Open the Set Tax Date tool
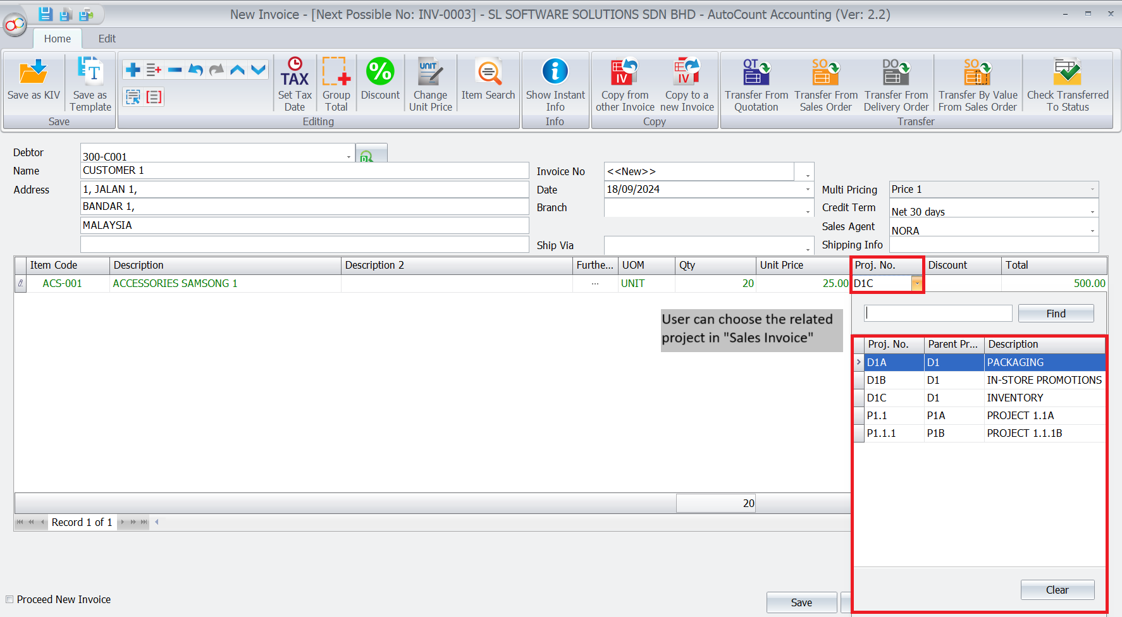 pyautogui.click(x=295, y=73)
